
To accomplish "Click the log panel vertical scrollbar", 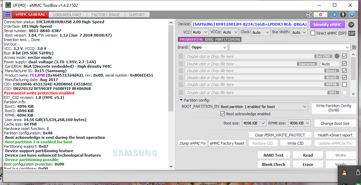I will pyautogui.click(x=171, y=68).
